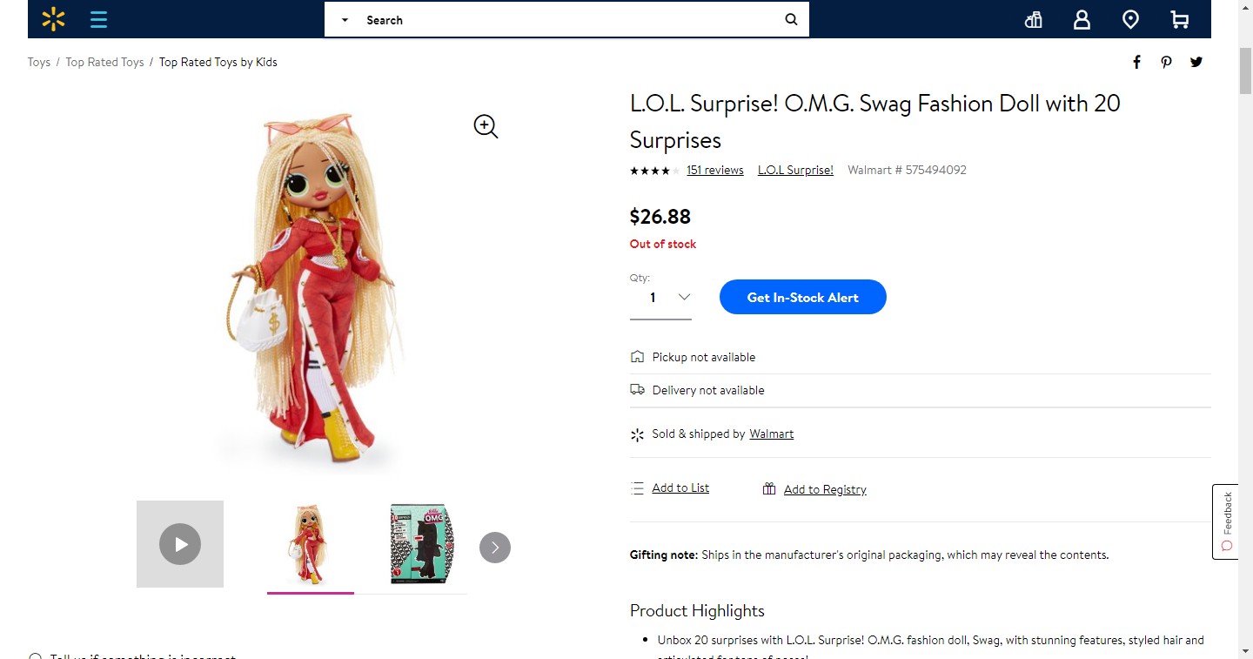This screenshot has height=659, width=1253.
Task: Open the account profile icon
Action: click(1082, 20)
